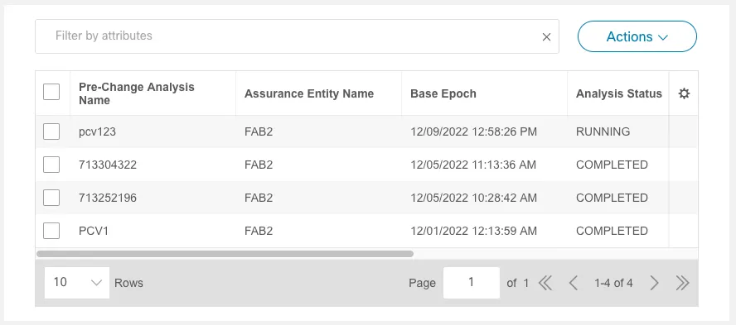Mark the 713252196 row checkbox
736x325 pixels.
tap(51, 198)
